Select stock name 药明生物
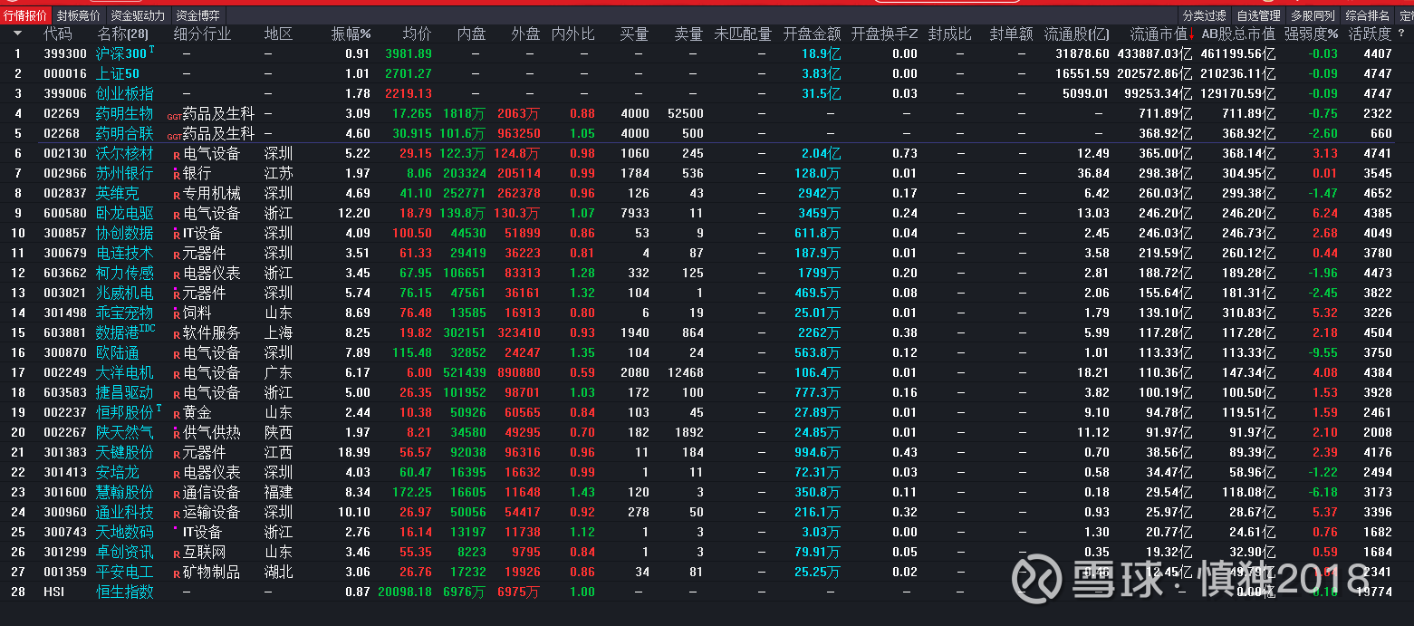The height and width of the screenshot is (626, 1414). click(x=125, y=113)
